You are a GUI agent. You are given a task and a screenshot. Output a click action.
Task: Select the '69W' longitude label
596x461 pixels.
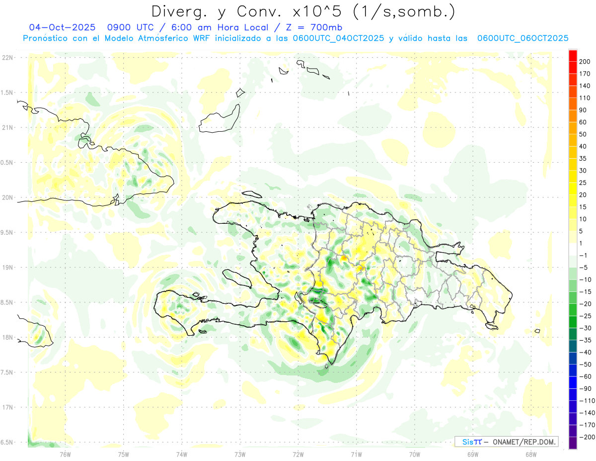[473, 455]
